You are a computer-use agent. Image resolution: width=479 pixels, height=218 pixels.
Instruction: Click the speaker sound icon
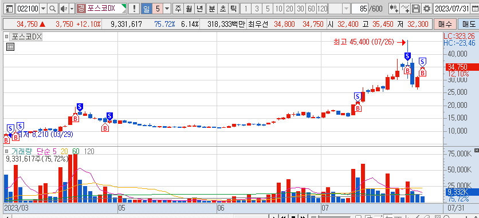tap(64, 9)
